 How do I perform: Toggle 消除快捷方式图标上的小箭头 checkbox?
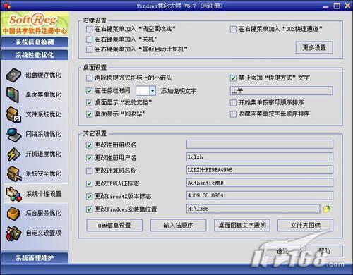[x=89, y=78]
